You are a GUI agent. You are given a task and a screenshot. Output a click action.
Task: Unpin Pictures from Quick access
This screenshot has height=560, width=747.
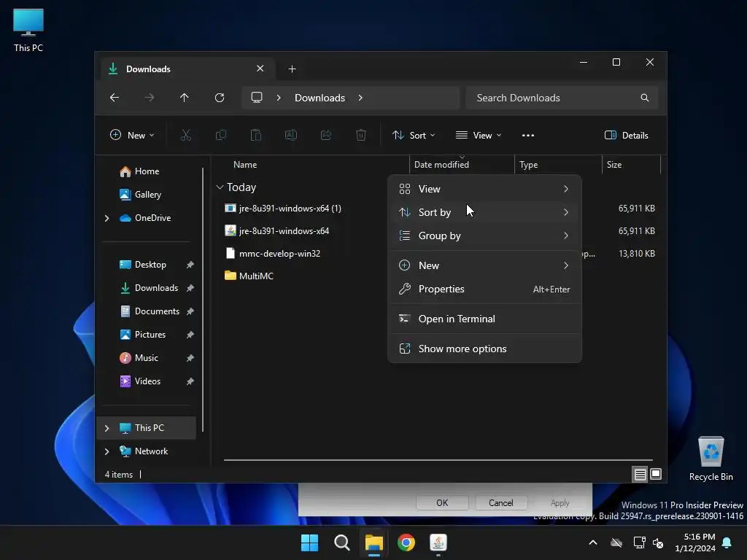click(x=190, y=335)
